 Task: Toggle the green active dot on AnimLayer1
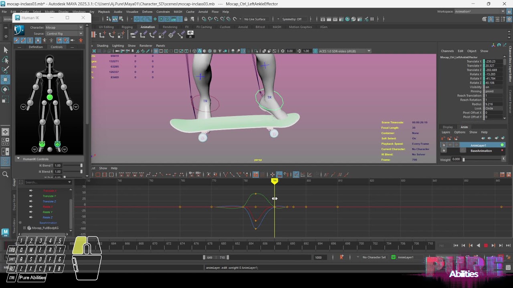[x=502, y=145]
